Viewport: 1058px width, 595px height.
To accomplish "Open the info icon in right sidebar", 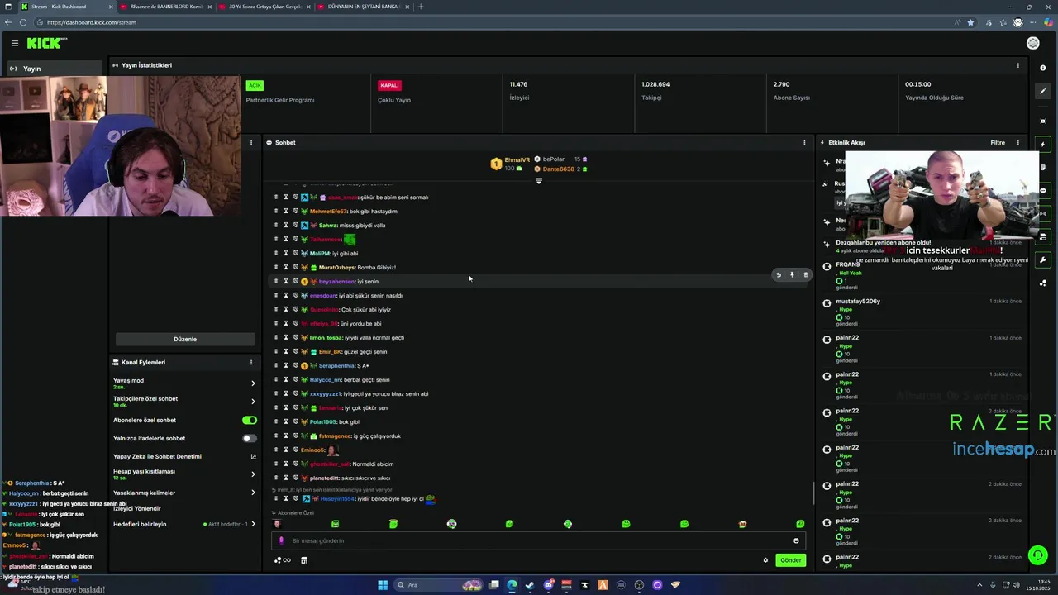I will [x=1043, y=68].
